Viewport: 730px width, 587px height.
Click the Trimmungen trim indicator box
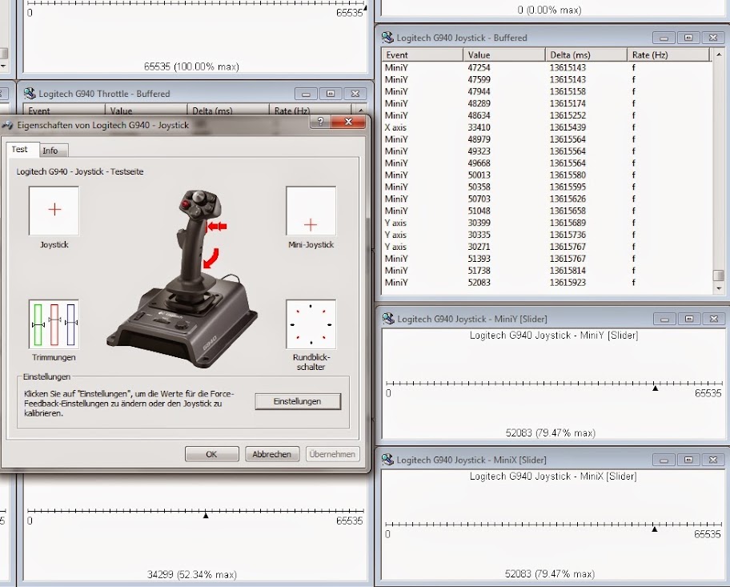click(54, 324)
